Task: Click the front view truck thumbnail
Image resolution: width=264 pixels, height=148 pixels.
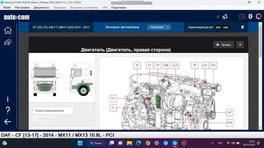Action: [x=45, y=79]
